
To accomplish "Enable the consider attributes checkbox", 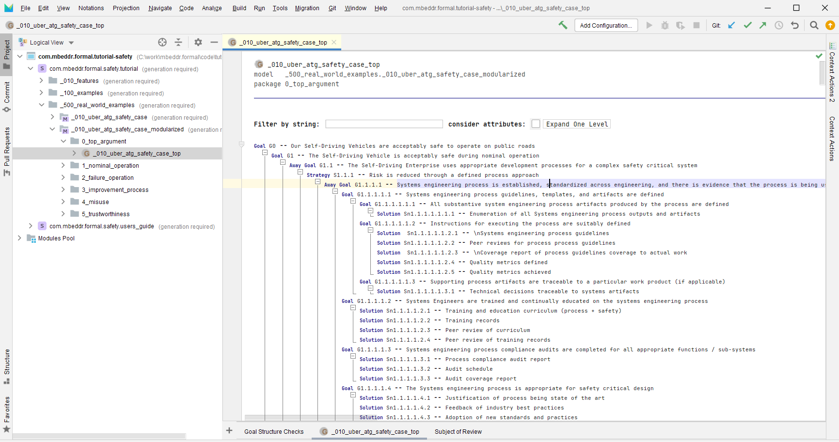I will point(536,124).
